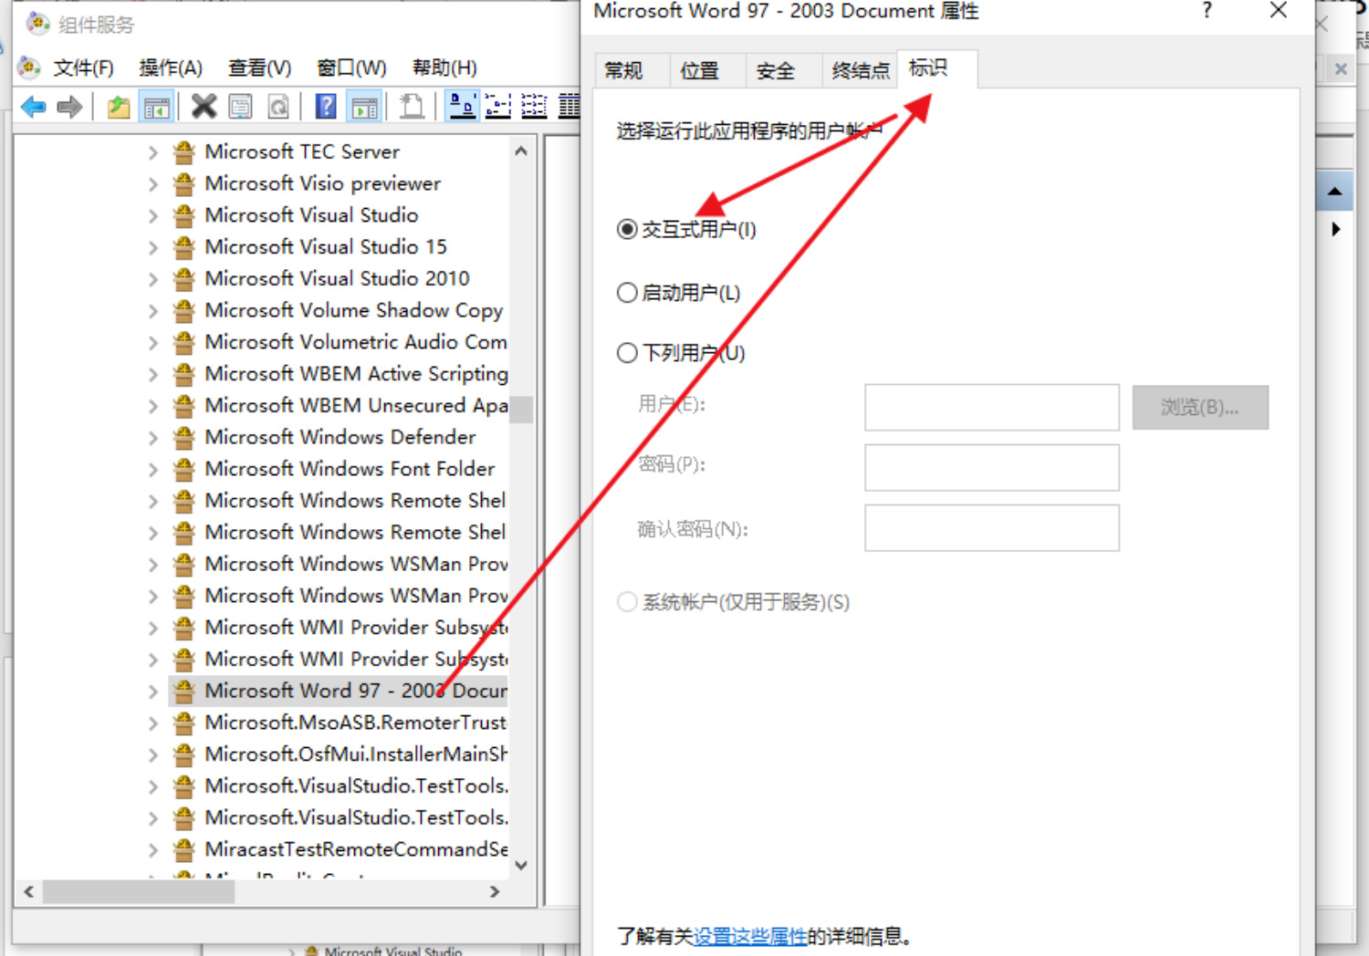Click the Microsoft Windows Defender package icon
Viewport: 1369px width, 956px height.
click(x=184, y=437)
